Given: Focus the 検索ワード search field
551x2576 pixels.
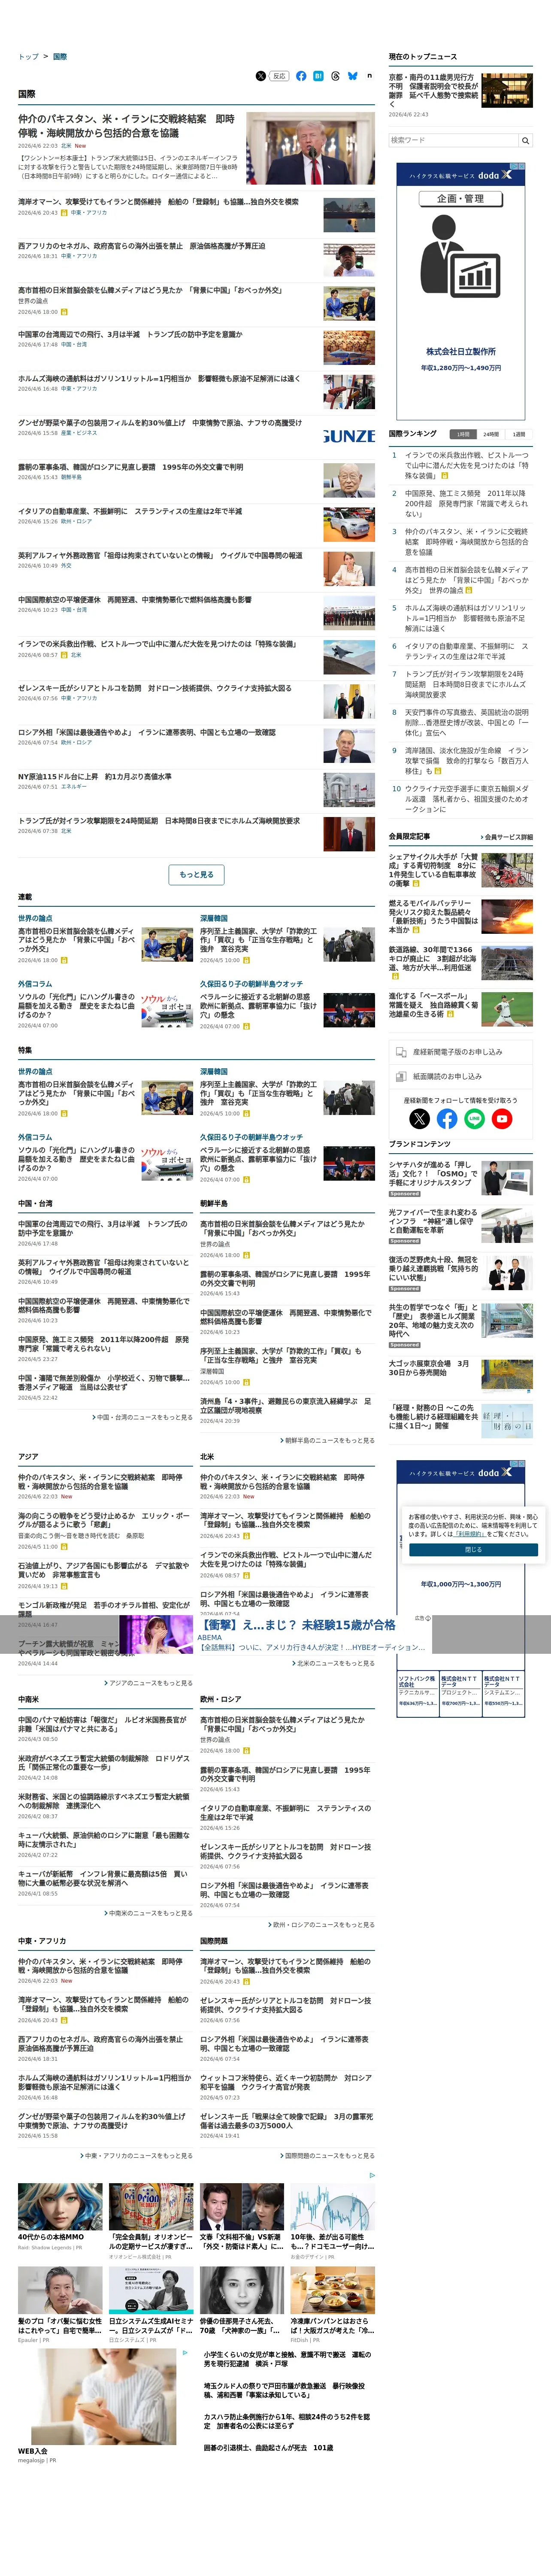Looking at the screenshot, I should pyautogui.click(x=454, y=140).
